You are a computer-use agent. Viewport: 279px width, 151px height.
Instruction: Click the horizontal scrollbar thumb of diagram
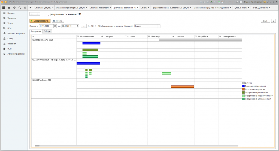37,146
